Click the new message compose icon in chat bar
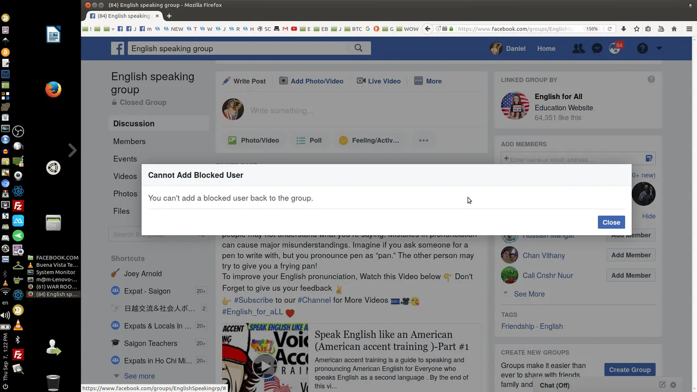 pos(662,385)
